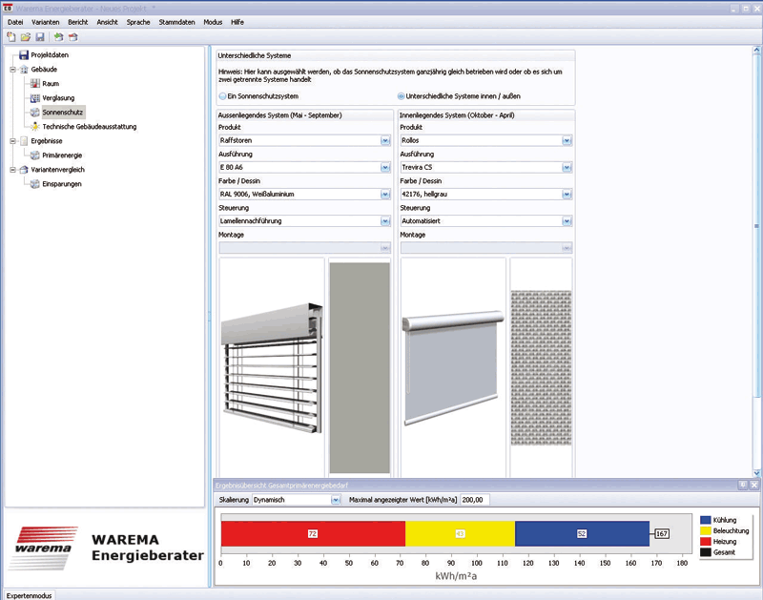Open the Farbe dropdown showing RAL 9006
Image resolution: width=763 pixels, height=600 pixels.
(x=385, y=195)
